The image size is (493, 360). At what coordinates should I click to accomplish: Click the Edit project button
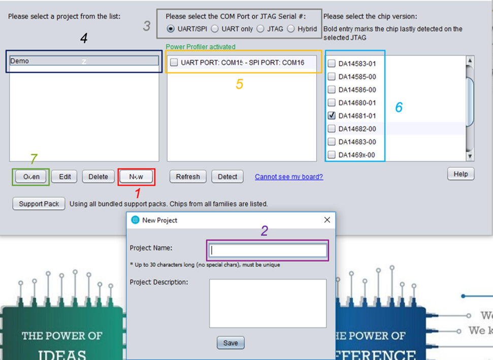[x=64, y=177]
